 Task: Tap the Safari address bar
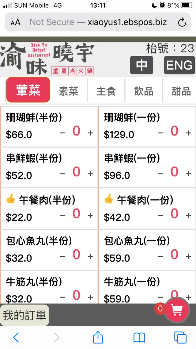pos(98,22)
